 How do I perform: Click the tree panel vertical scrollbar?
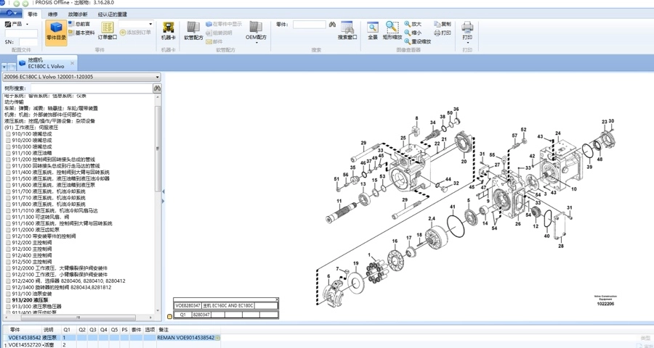(x=158, y=149)
